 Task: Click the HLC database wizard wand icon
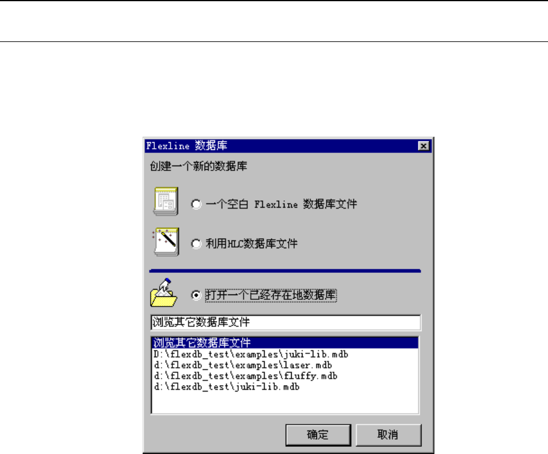click(166, 242)
